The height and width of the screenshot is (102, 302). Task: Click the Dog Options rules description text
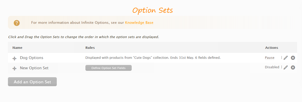pos(153,58)
